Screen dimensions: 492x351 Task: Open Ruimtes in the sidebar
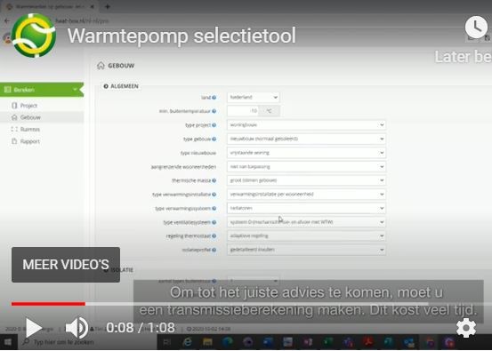tap(30, 130)
